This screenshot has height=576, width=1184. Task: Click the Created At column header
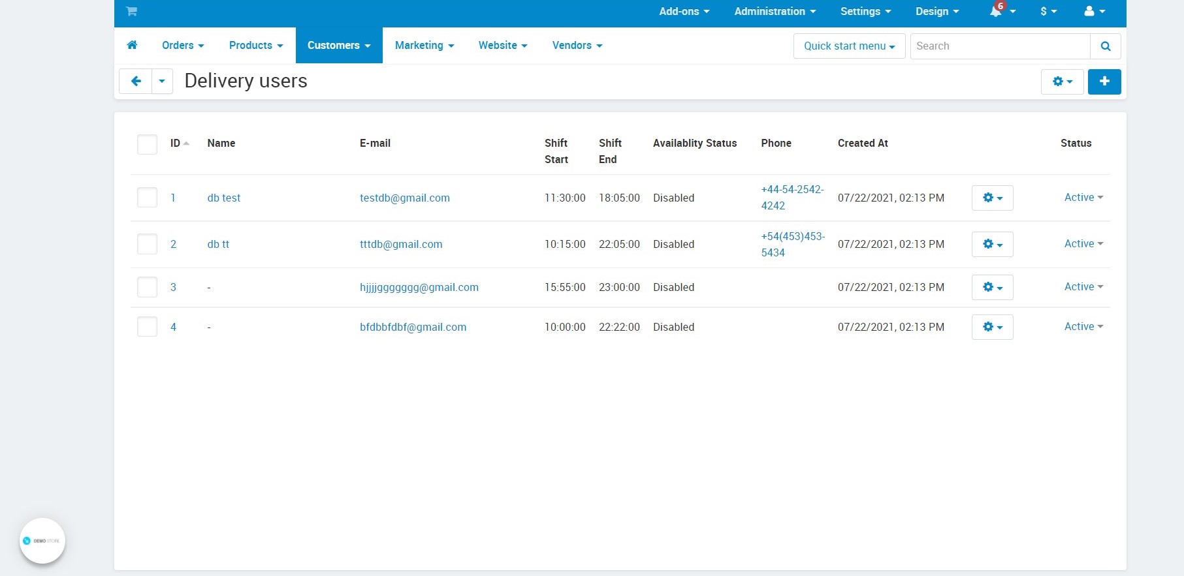coord(863,143)
